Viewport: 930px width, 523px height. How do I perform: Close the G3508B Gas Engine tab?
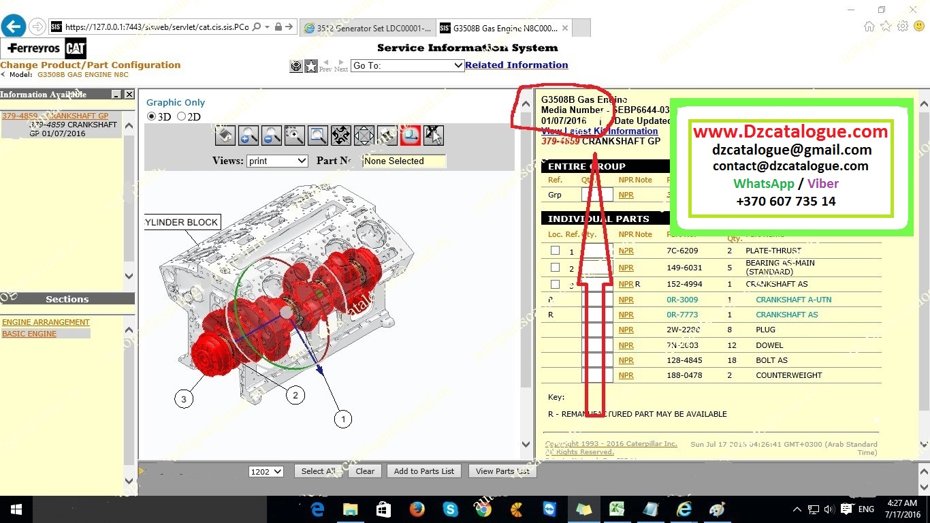pos(565,28)
